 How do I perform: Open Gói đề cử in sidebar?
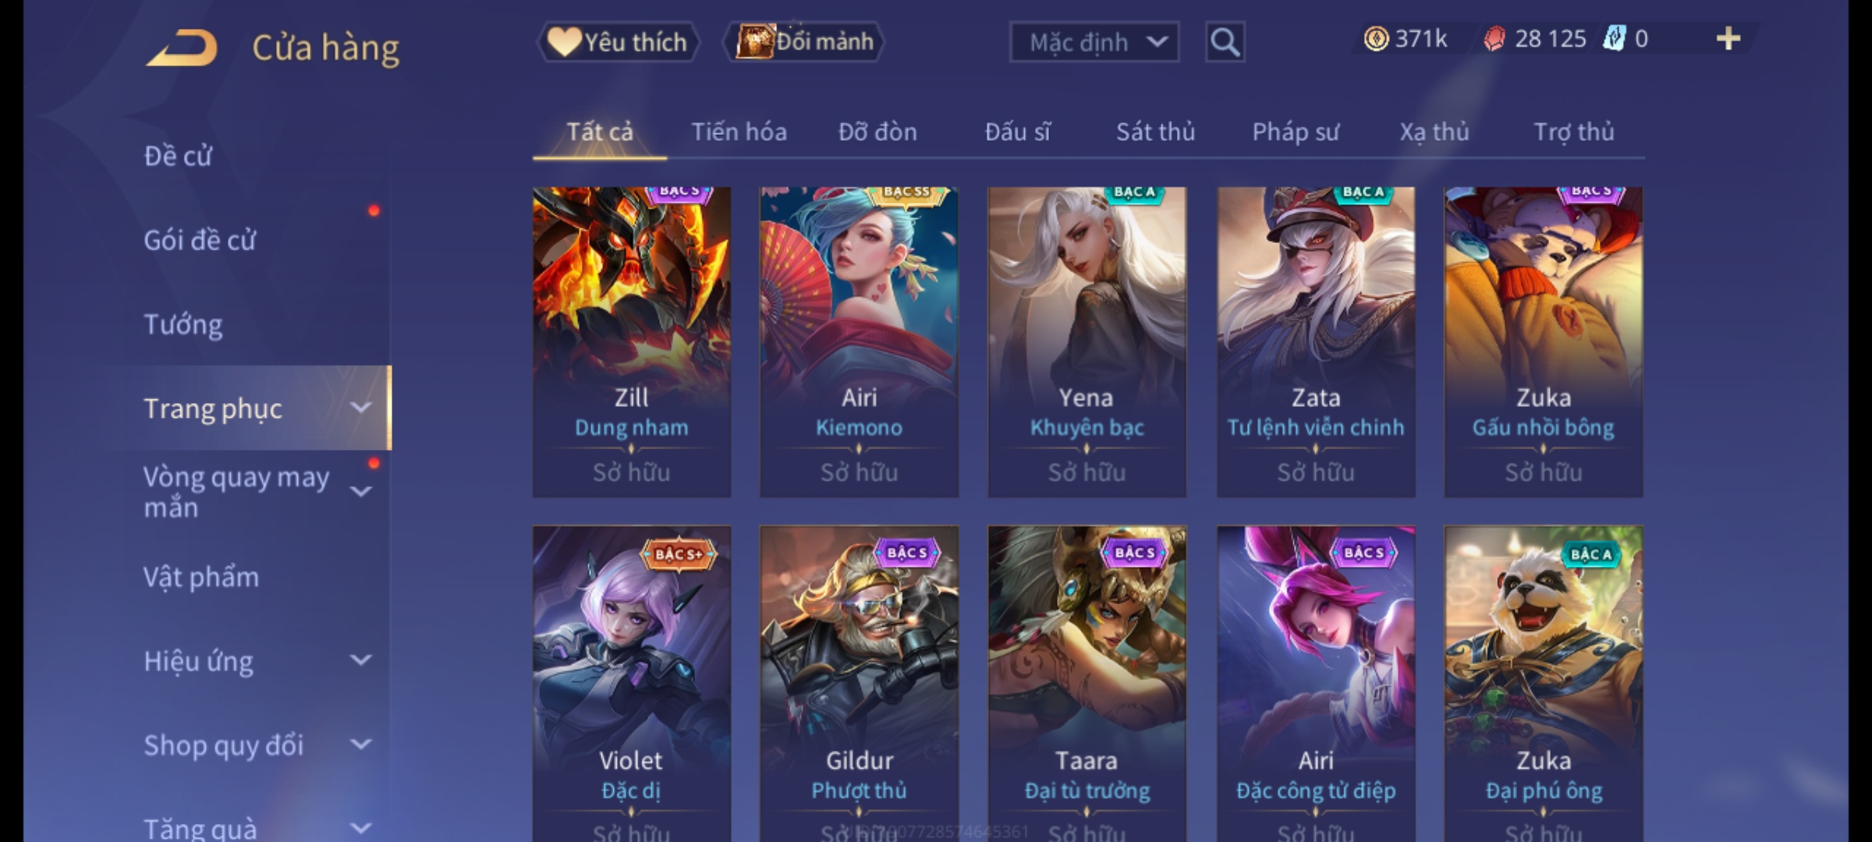[200, 240]
